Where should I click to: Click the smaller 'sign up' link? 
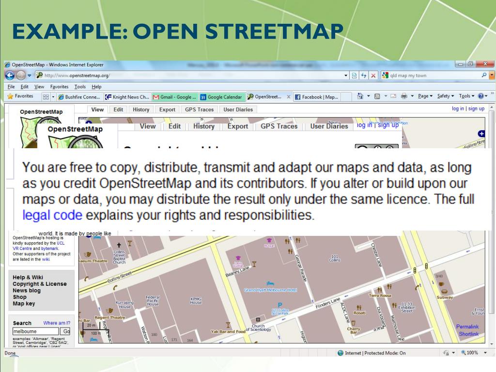[x=477, y=108]
